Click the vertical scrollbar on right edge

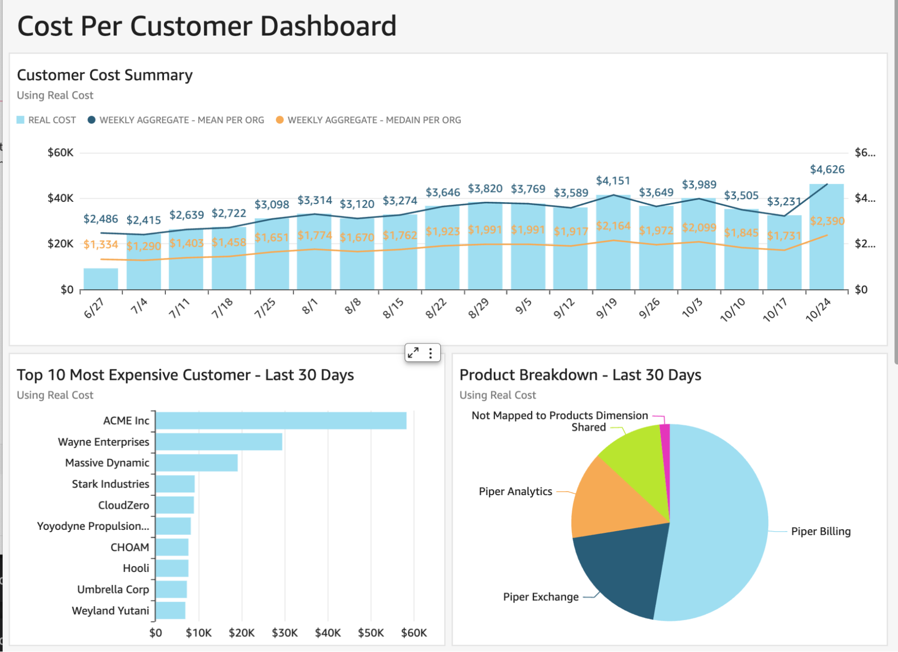(895, 182)
